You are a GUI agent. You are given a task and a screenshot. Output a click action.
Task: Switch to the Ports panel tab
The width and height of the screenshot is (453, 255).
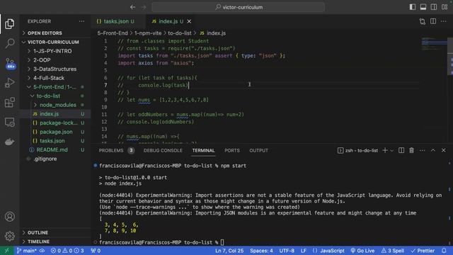(x=232, y=150)
